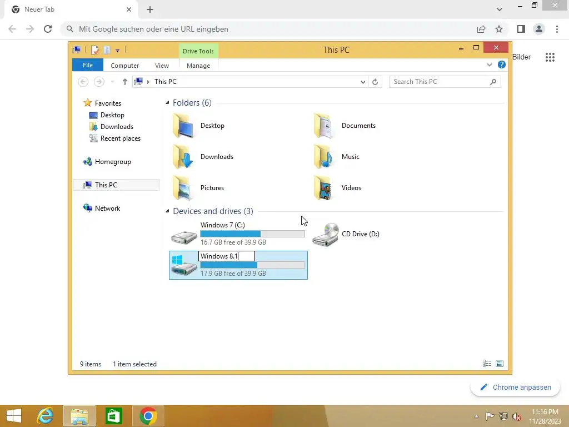The width and height of the screenshot is (569, 427).
Task: Go forward in Explorer navigation
Action: pos(99,82)
